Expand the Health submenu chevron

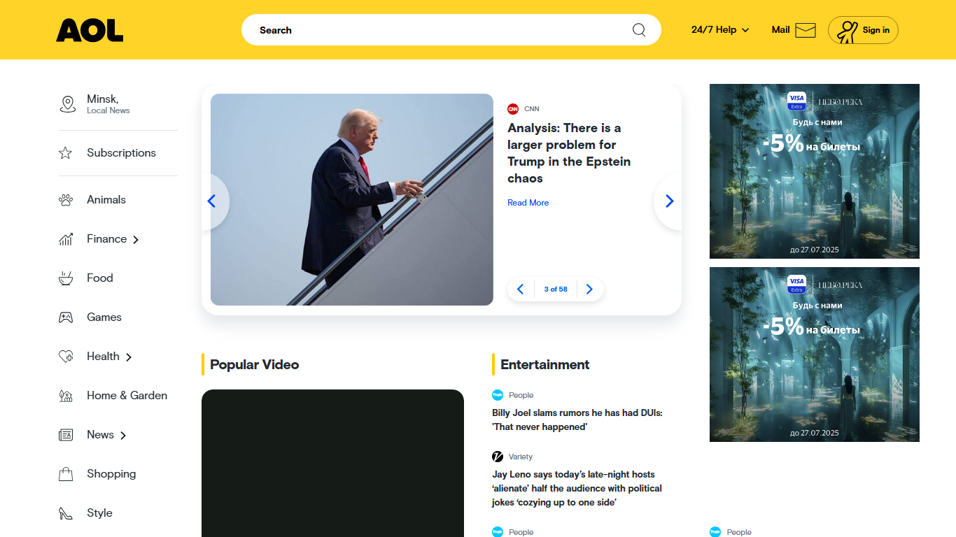(129, 357)
